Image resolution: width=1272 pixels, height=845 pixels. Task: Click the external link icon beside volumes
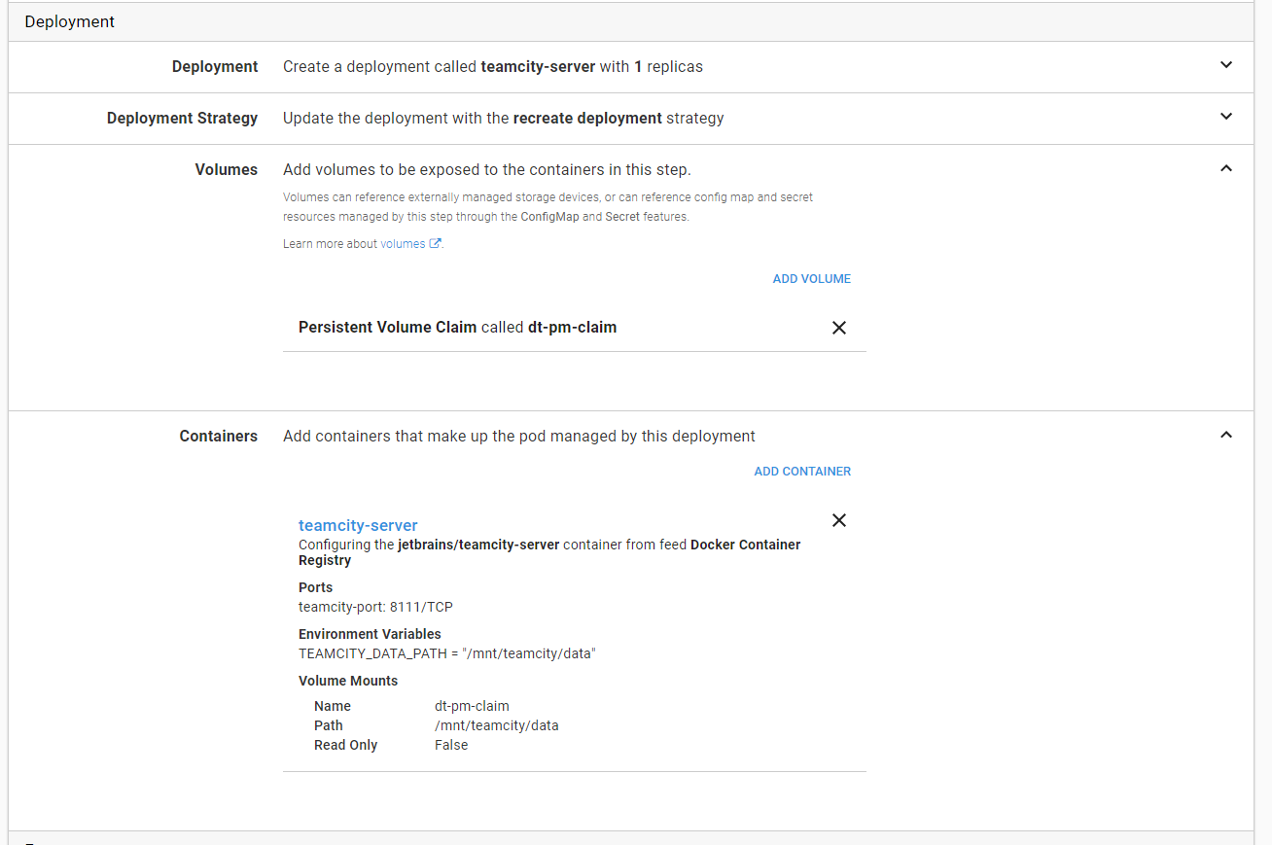pos(436,244)
